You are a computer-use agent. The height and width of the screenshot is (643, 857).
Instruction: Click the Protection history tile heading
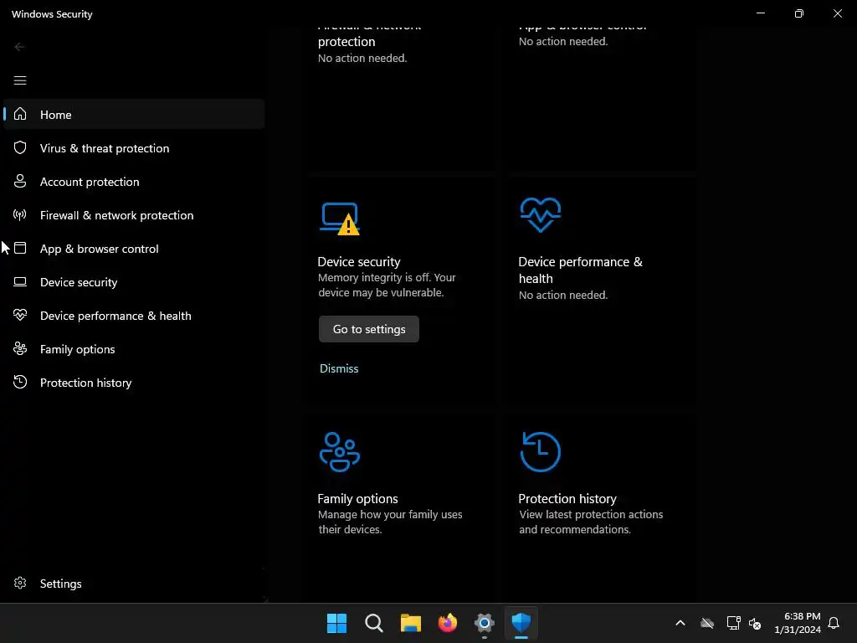[567, 499]
